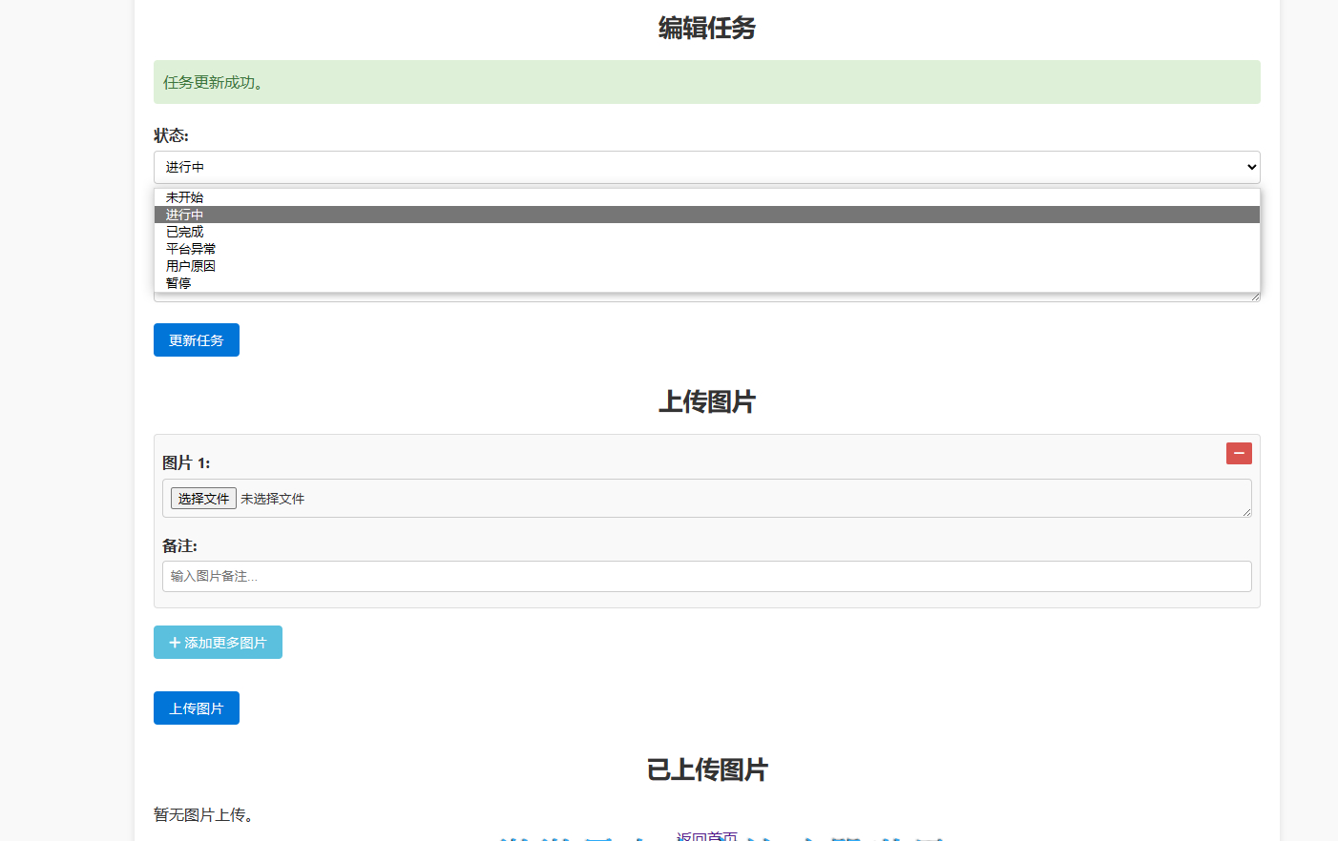
Task: Click the resize handle of file input box
Action: [x=1245, y=512]
